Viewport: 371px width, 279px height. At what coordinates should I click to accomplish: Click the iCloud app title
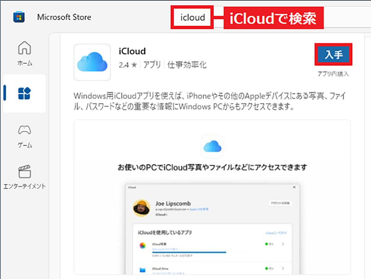(x=132, y=51)
